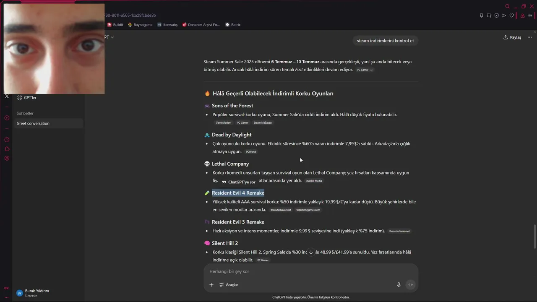This screenshot has width=537, height=302.
Task: Click the highlighted 'Resident Evil 4 Remake' heading
Action: tap(238, 193)
